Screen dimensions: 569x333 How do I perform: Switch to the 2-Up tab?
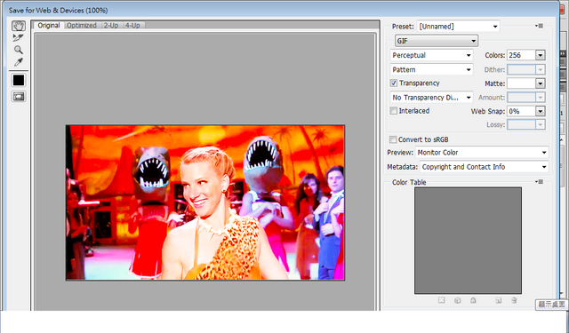coord(110,26)
